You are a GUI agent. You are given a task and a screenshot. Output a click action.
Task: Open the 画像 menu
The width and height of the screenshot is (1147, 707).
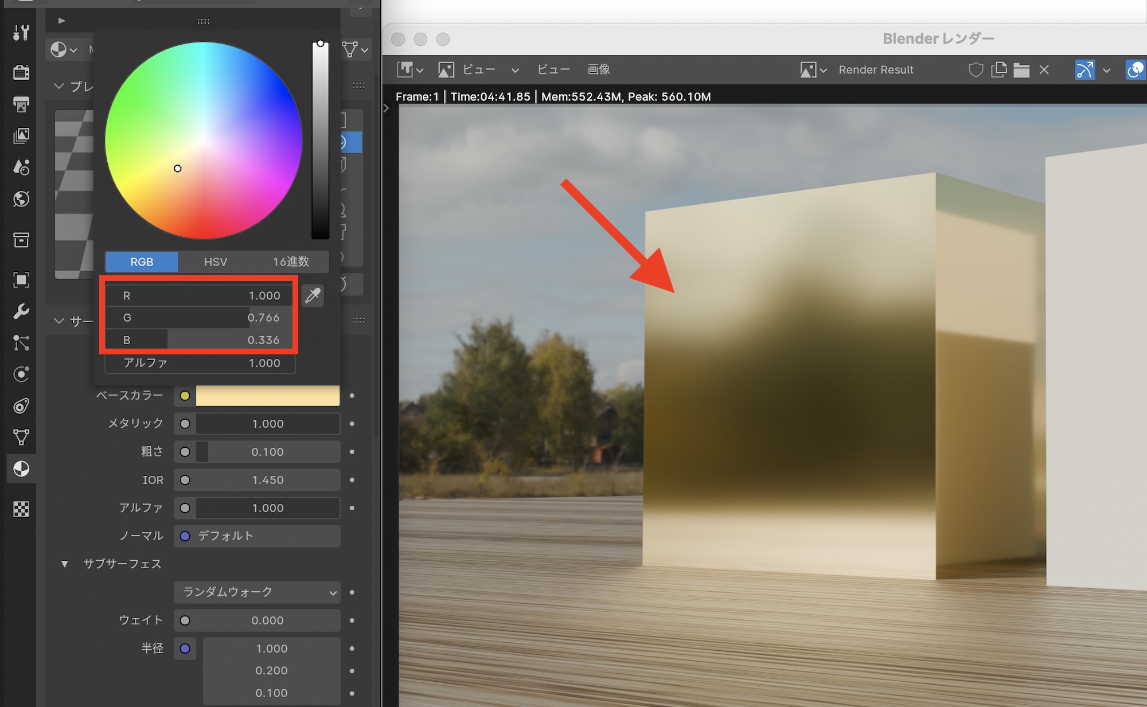tap(599, 70)
